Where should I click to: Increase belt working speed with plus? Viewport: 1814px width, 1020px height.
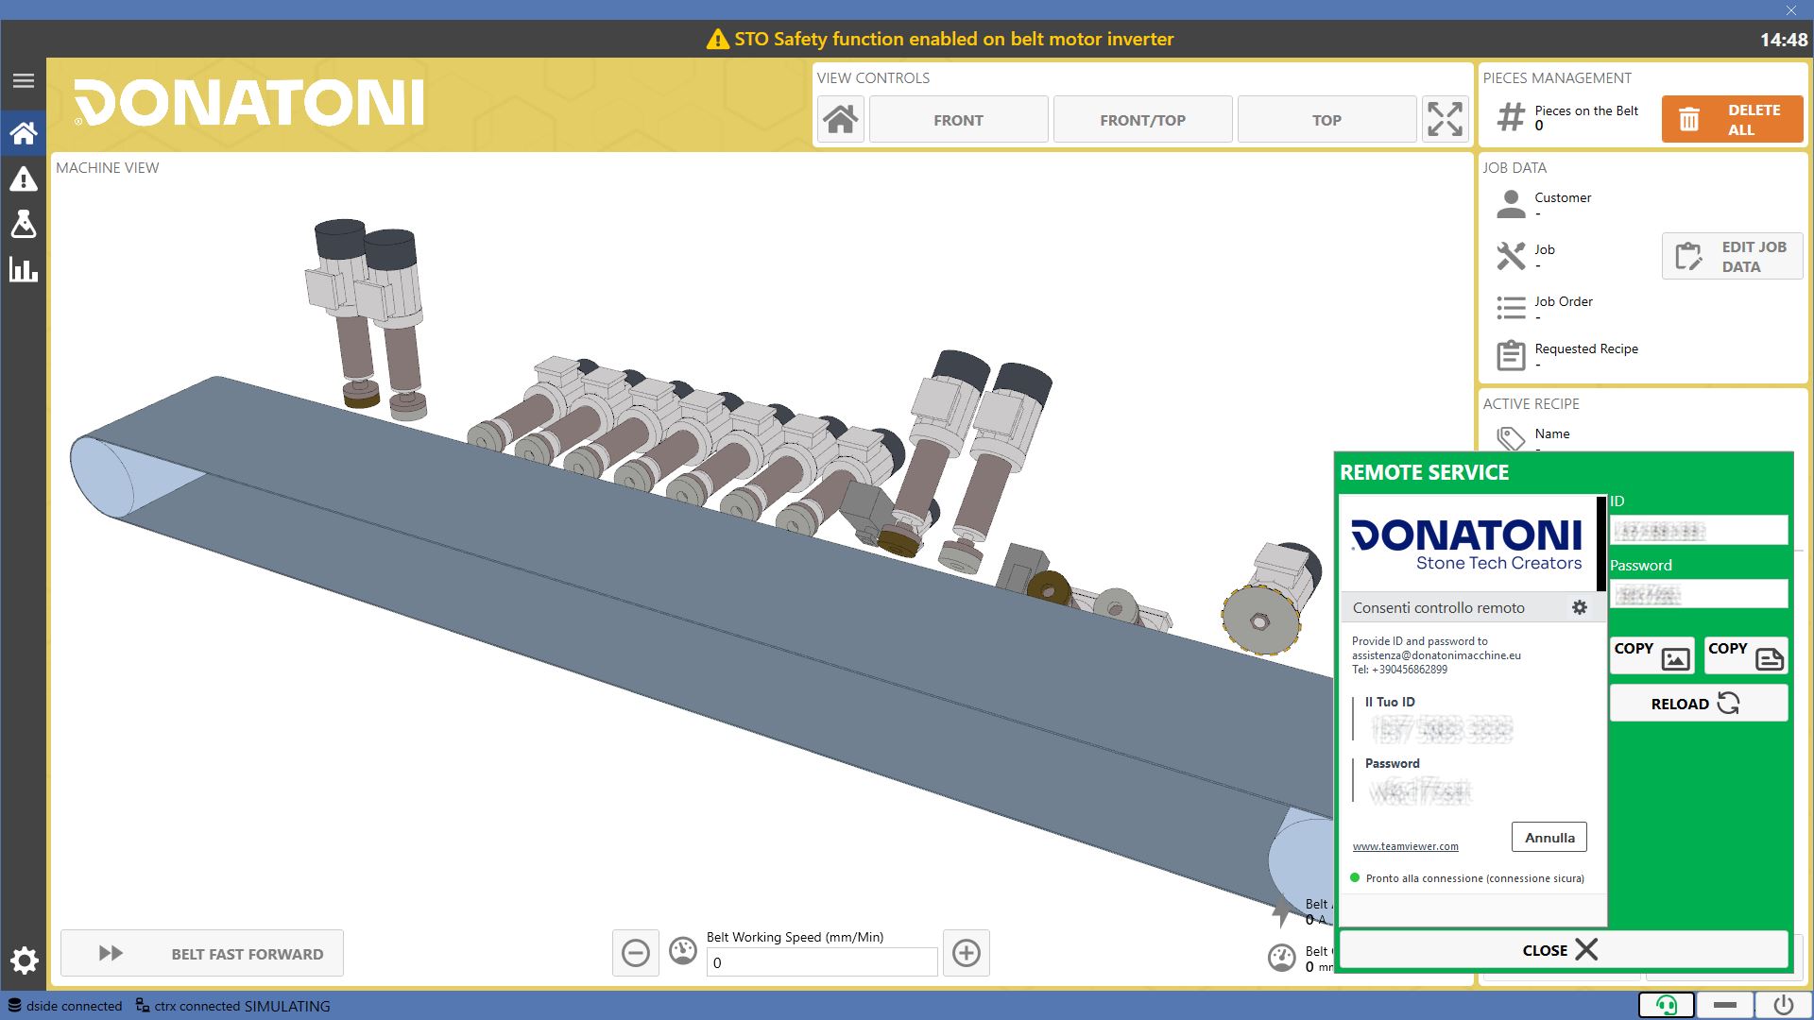966,953
